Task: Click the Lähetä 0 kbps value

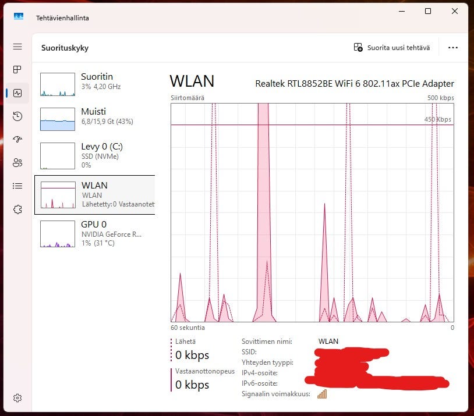Action: [192, 355]
